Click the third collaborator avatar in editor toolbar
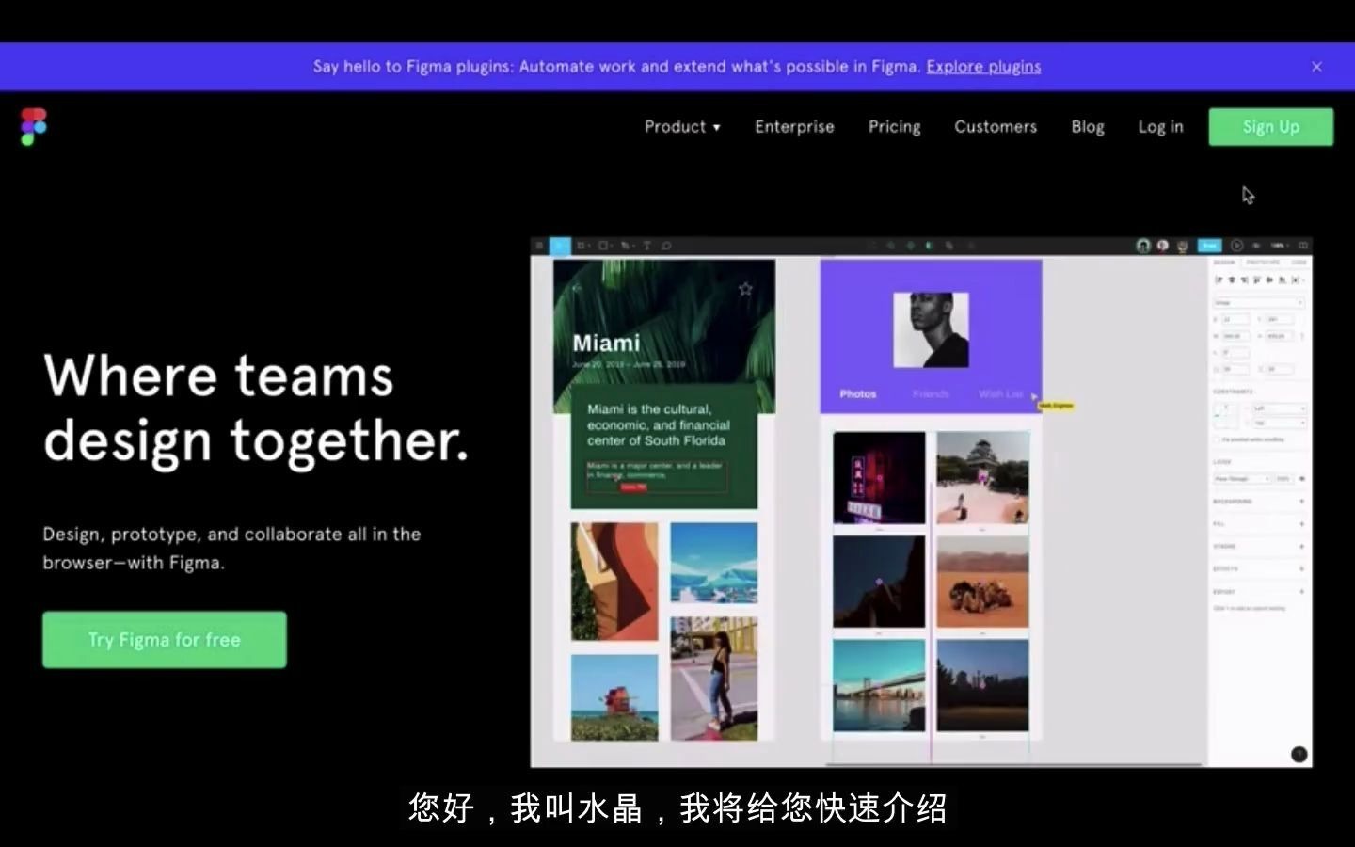 pos(1182,247)
